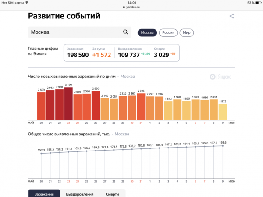Tap the battery indicator in status bar

pyautogui.click(x=257, y=3)
